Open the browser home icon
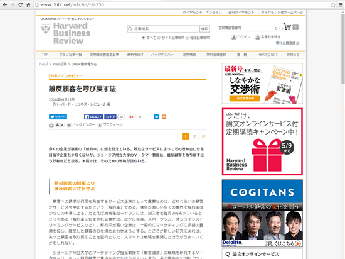The width and height of the screenshot is (345, 259). tap(28, 4)
